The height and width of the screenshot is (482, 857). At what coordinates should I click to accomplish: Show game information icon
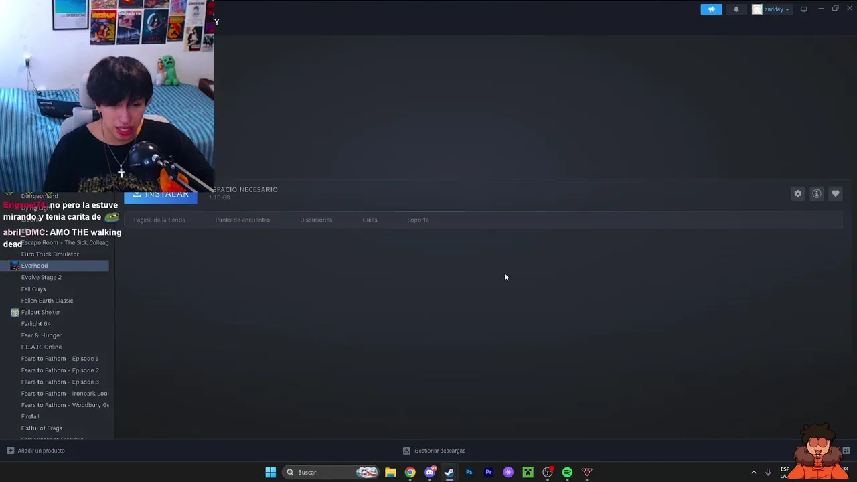point(817,194)
